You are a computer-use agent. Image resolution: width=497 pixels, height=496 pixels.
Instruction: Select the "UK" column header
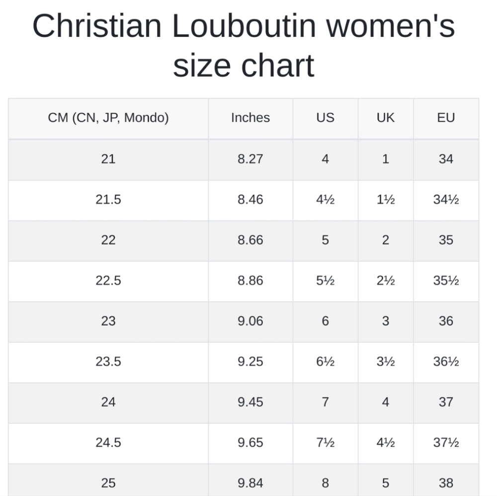tap(386, 118)
